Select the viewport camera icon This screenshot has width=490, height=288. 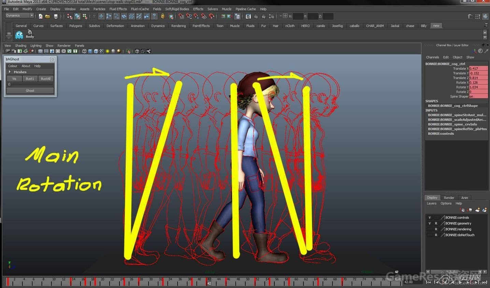tap(8, 51)
